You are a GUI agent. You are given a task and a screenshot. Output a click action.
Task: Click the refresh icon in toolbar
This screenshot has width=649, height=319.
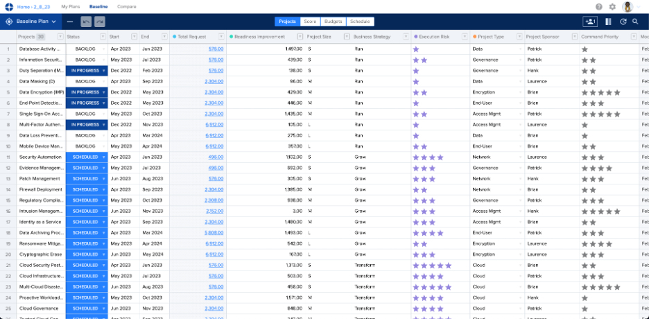[x=623, y=21]
